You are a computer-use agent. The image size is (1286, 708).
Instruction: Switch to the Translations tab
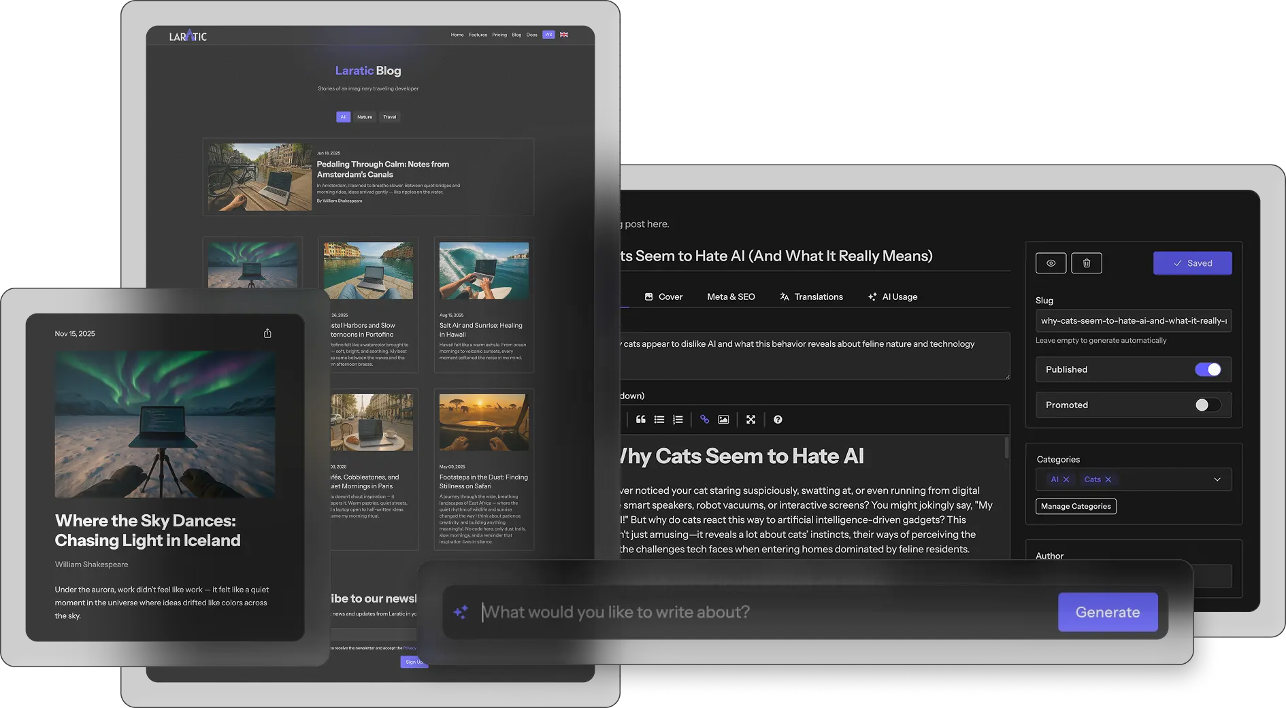click(x=811, y=297)
